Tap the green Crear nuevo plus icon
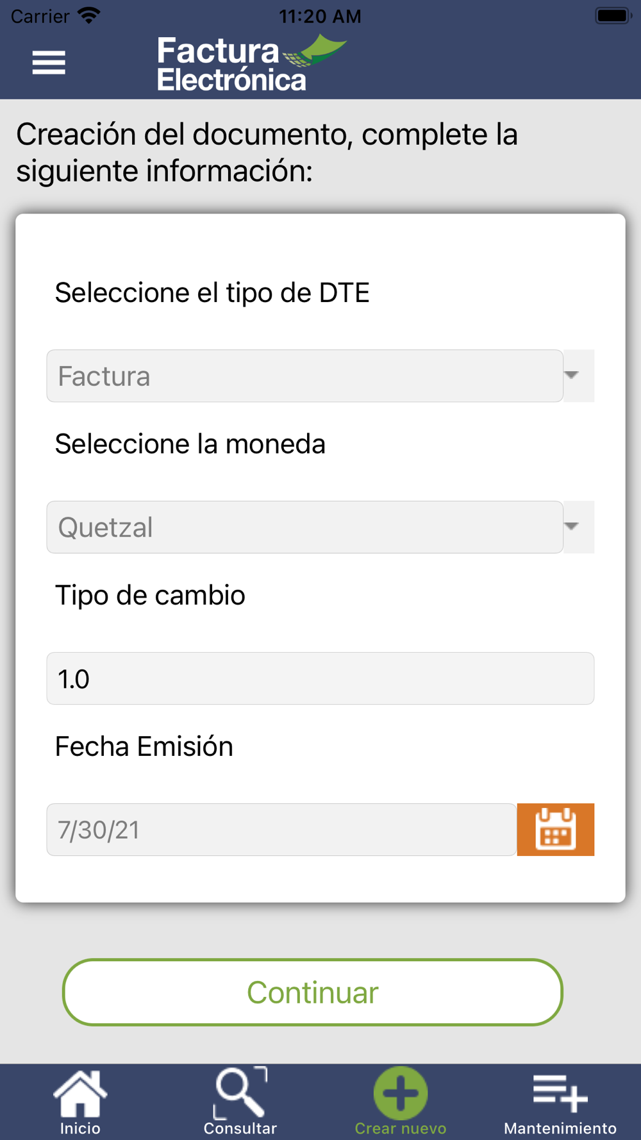 coord(401,1093)
